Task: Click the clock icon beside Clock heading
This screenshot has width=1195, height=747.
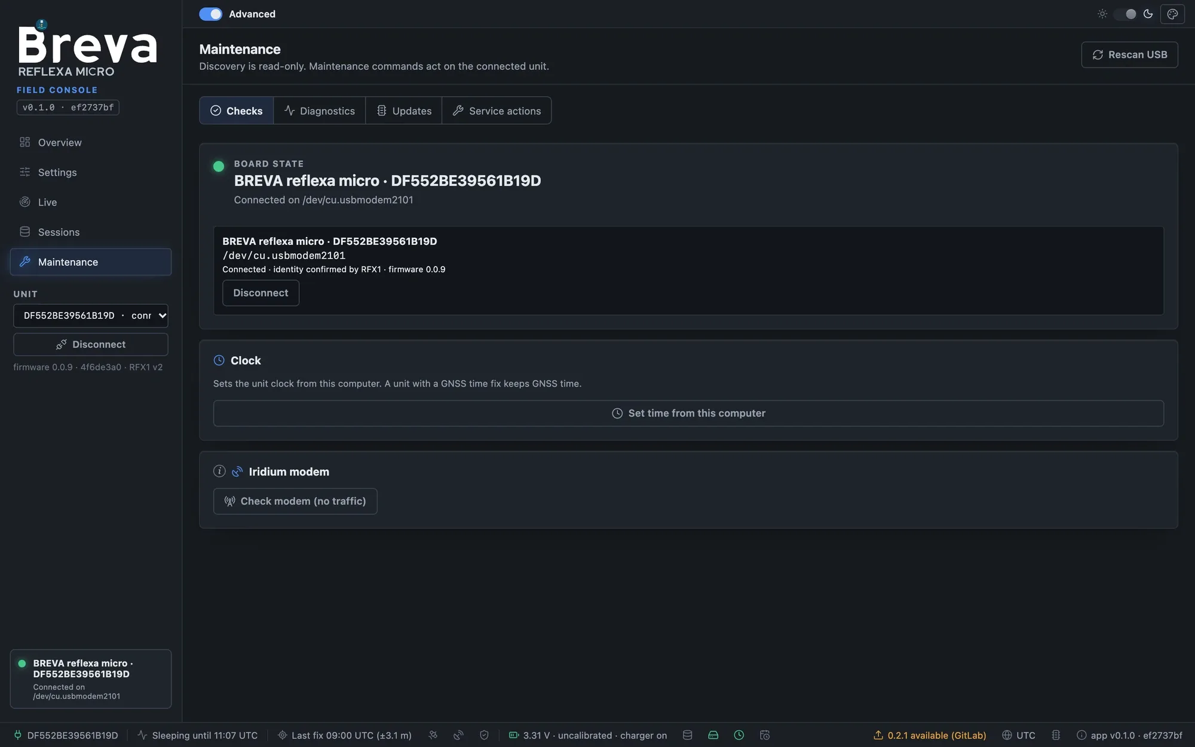Action: [x=219, y=360]
